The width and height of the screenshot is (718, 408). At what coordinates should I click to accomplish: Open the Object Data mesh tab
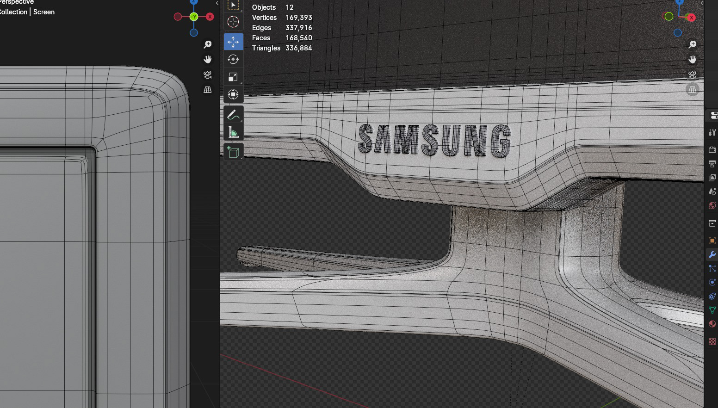[x=712, y=310]
